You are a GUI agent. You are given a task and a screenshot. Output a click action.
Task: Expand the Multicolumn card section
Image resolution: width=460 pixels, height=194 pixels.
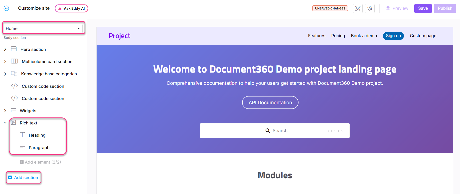tap(5, 62)
